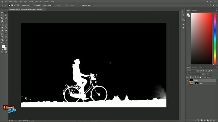Open the layer Kind filter dropdown
Screen dimensions: 218x122
[191, 71]
